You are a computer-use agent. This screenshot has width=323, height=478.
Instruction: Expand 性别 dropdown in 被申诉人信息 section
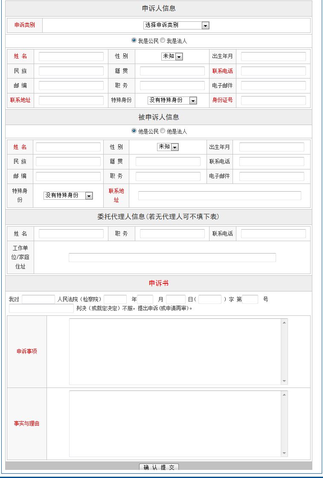(x=168, y=147)
